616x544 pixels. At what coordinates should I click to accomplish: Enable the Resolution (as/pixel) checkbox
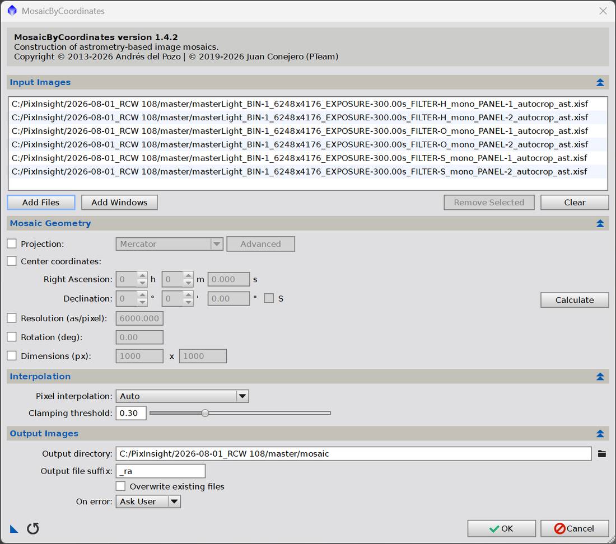(12, 318)
